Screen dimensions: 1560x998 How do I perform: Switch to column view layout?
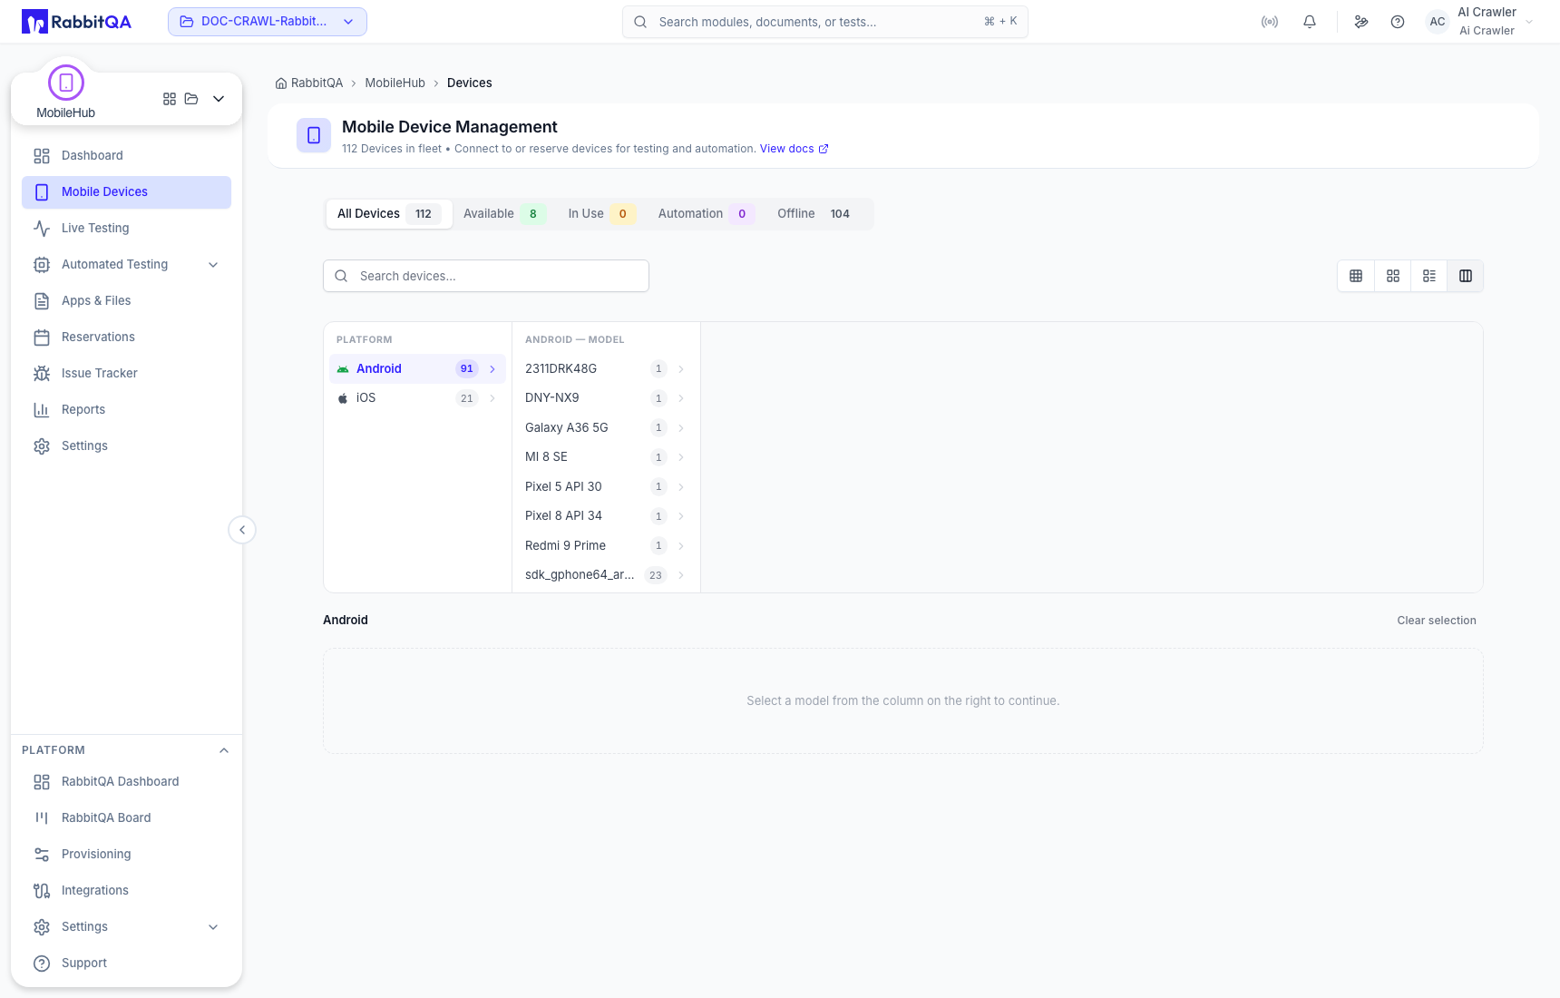[1466, 276]
